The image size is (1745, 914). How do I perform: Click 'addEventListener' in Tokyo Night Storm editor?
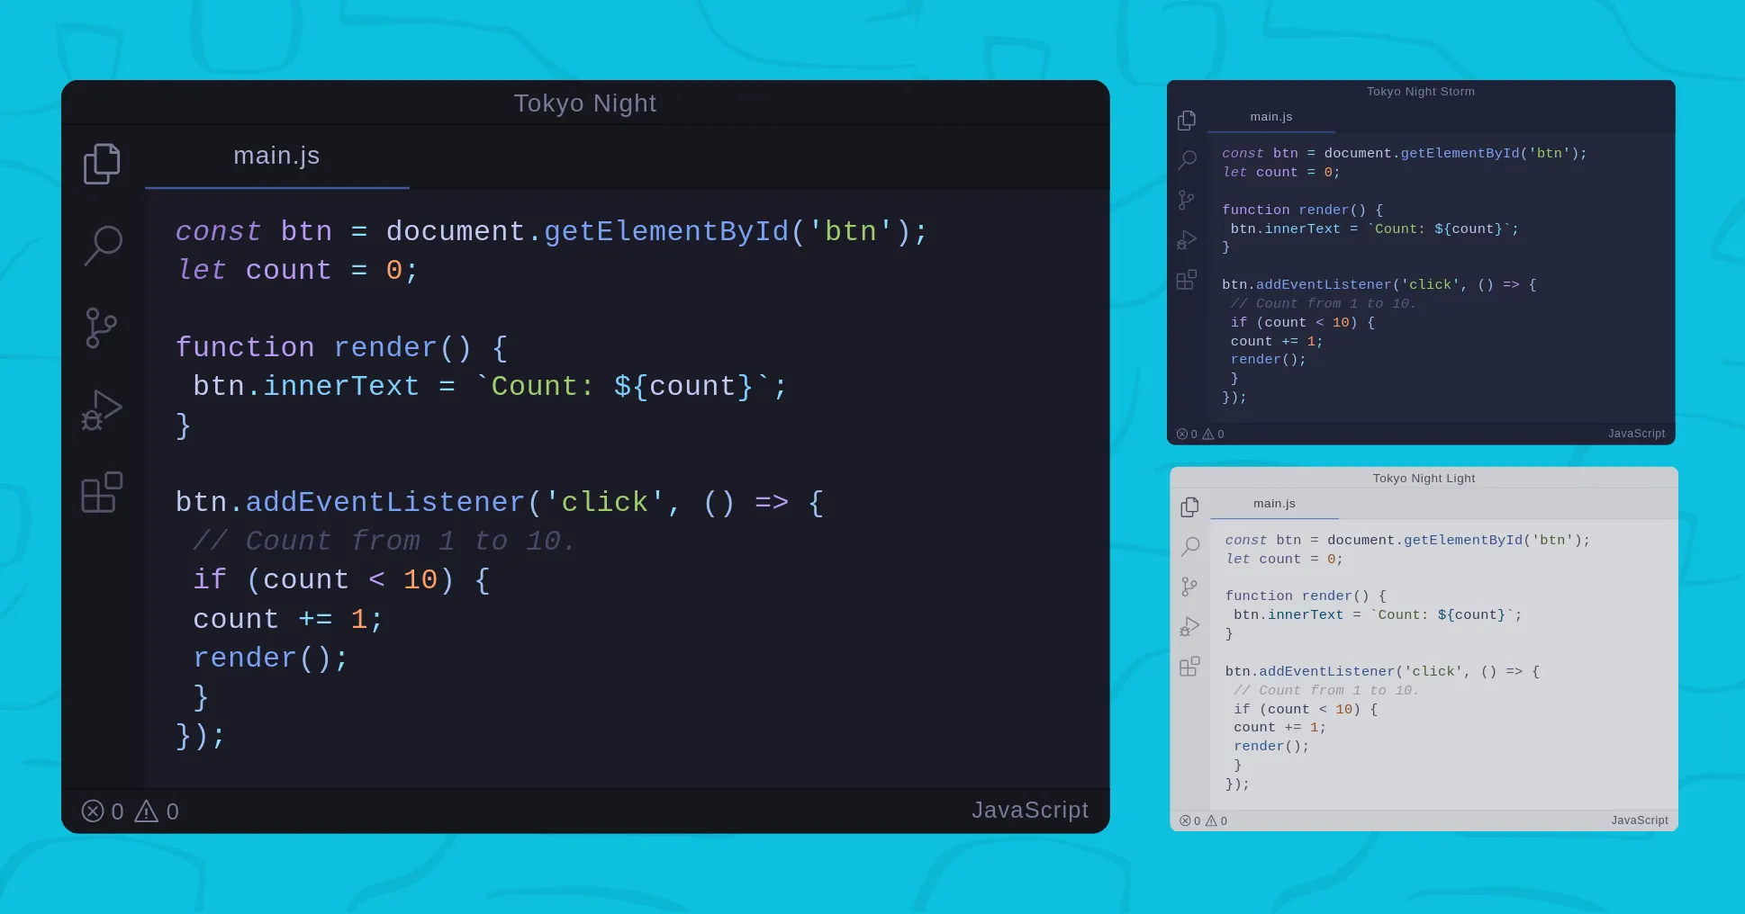(x=1324, y=285)
